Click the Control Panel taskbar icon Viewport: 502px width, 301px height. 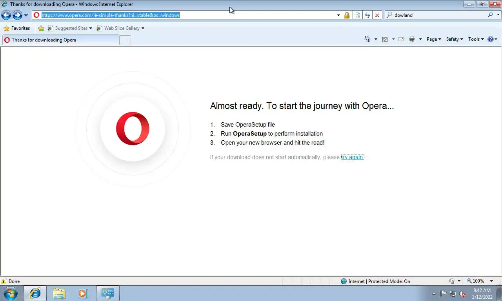click(x=107, y=293)
